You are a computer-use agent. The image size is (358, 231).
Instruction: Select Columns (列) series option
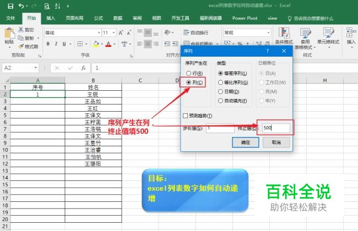click(x=194, y=82)
